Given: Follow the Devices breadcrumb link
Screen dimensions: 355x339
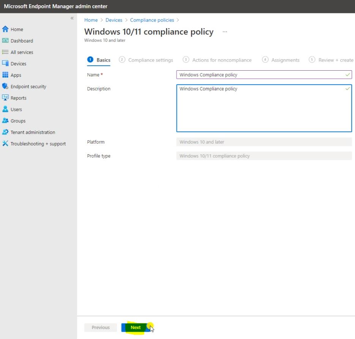Looking at the screenshot, I should tap(114, 20).
